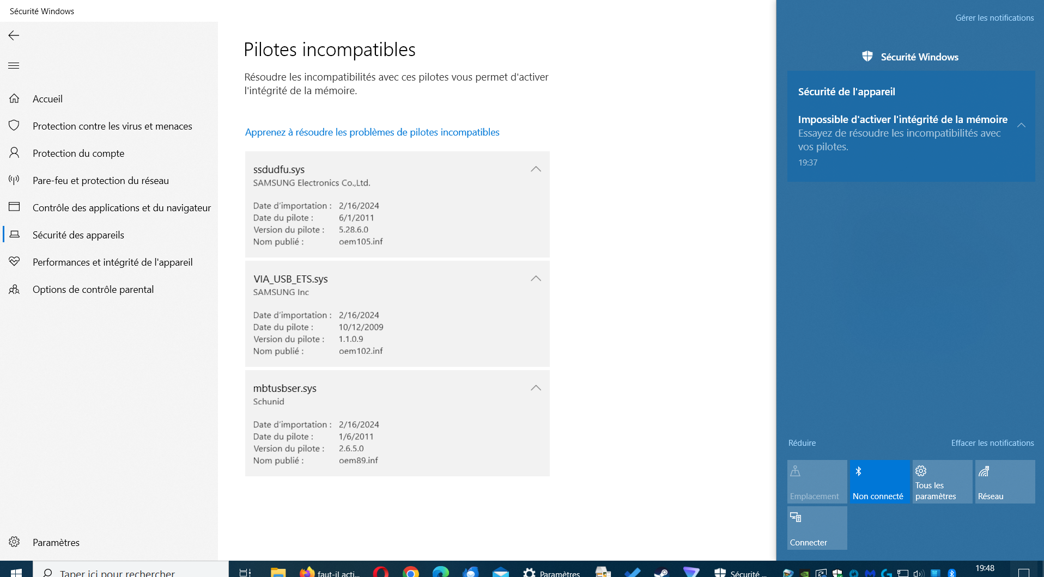
Task: Click driver version 5.28.6.0 value
Action: (354, 230)
